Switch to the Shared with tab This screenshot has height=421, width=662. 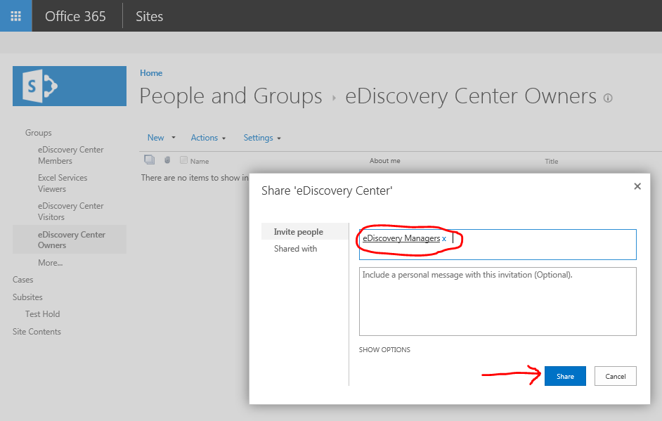coord(296,249)
